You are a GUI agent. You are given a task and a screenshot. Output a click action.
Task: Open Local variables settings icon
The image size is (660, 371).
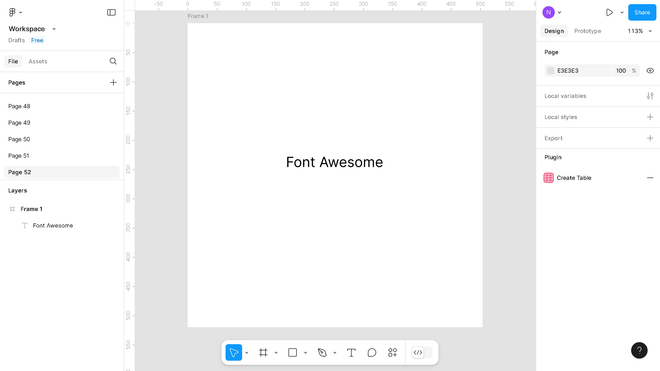tap(650, 96)
